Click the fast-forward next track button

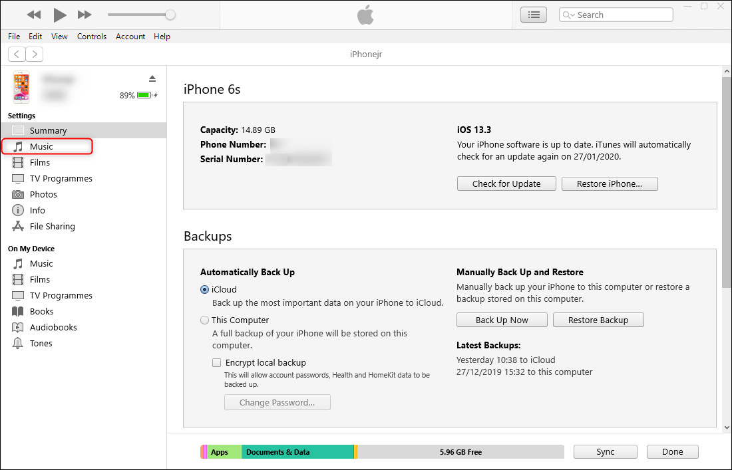click(x=85, y=15)
